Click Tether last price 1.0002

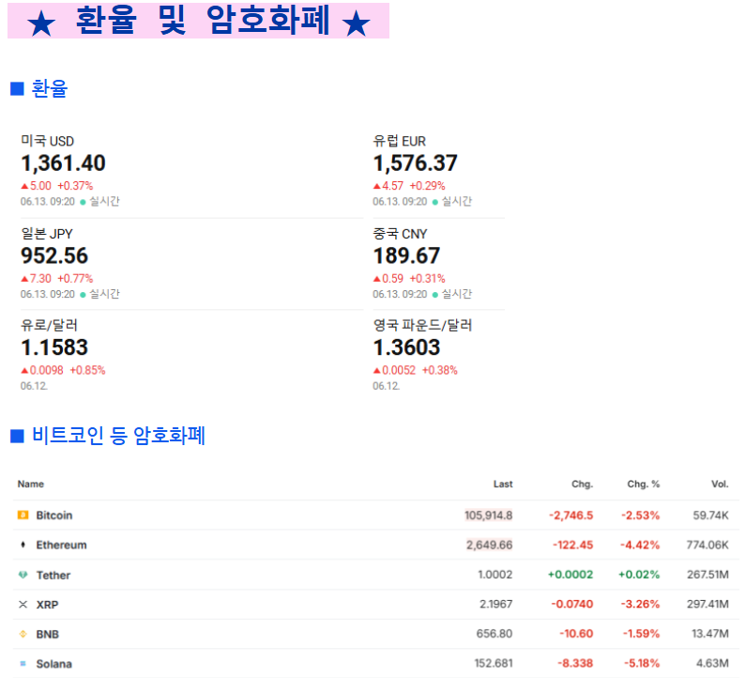click(x=495, y=575)
